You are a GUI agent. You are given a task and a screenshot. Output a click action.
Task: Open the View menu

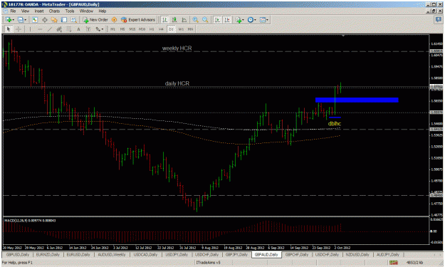click(x=25, y=11)
